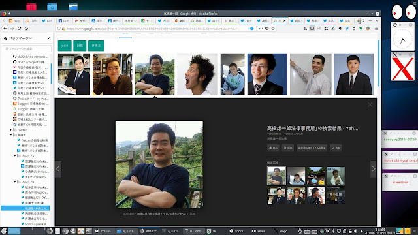Open the first related image thumbnail
Viewport: 418px width, 235px height.
click(x=276, y=176)
